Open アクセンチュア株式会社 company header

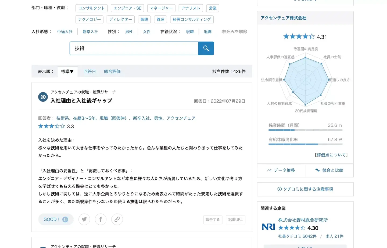click(x=283, y=18)
